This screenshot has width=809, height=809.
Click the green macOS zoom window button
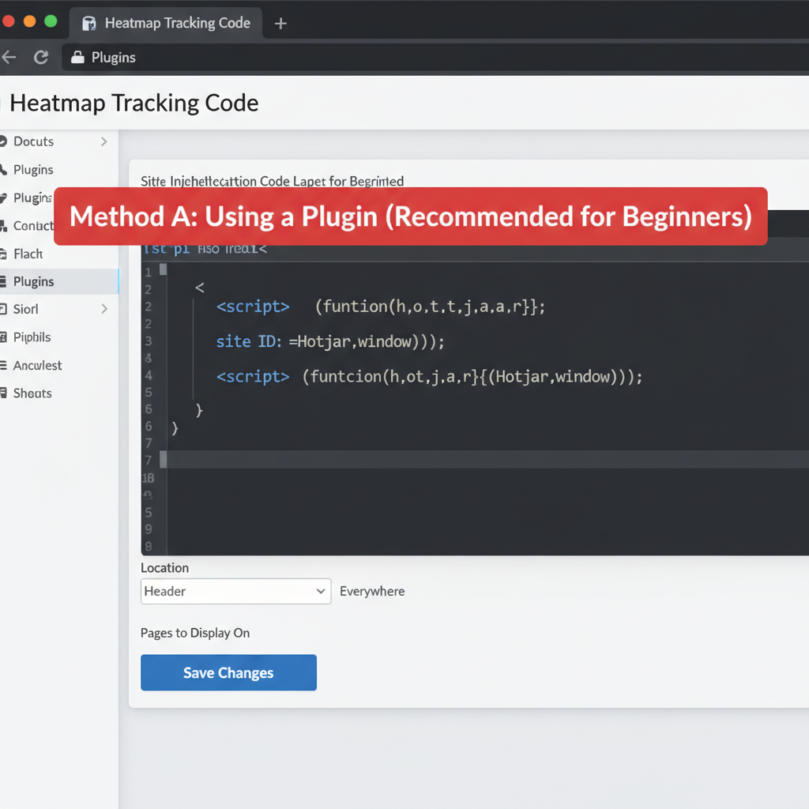click(x=51, y=21)
